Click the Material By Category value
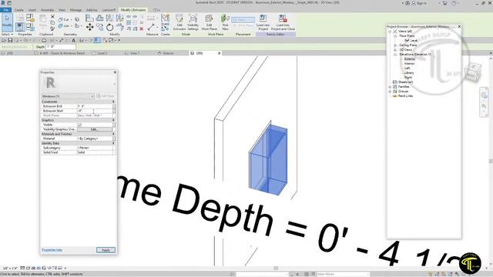The width and height of the screenshot is (493, 277). tap(94, 138)
